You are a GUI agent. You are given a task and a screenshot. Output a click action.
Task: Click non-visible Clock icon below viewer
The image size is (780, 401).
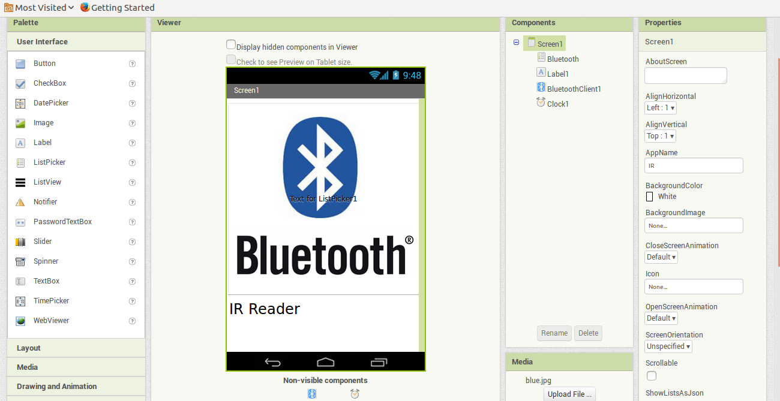pos(355,394)
